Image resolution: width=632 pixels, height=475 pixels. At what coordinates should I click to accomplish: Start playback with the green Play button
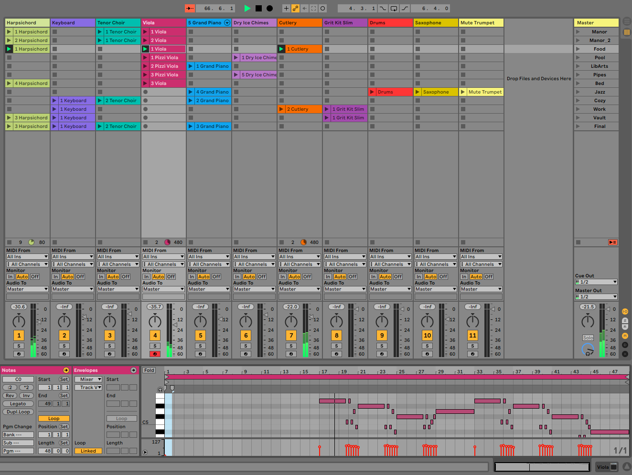point(247,8)
